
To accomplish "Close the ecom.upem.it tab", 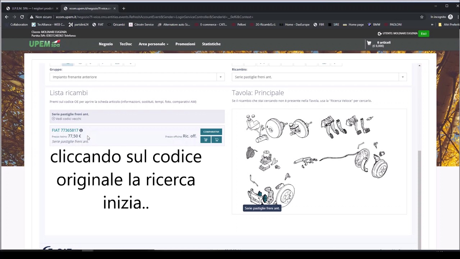I will [x=115, y=8].
